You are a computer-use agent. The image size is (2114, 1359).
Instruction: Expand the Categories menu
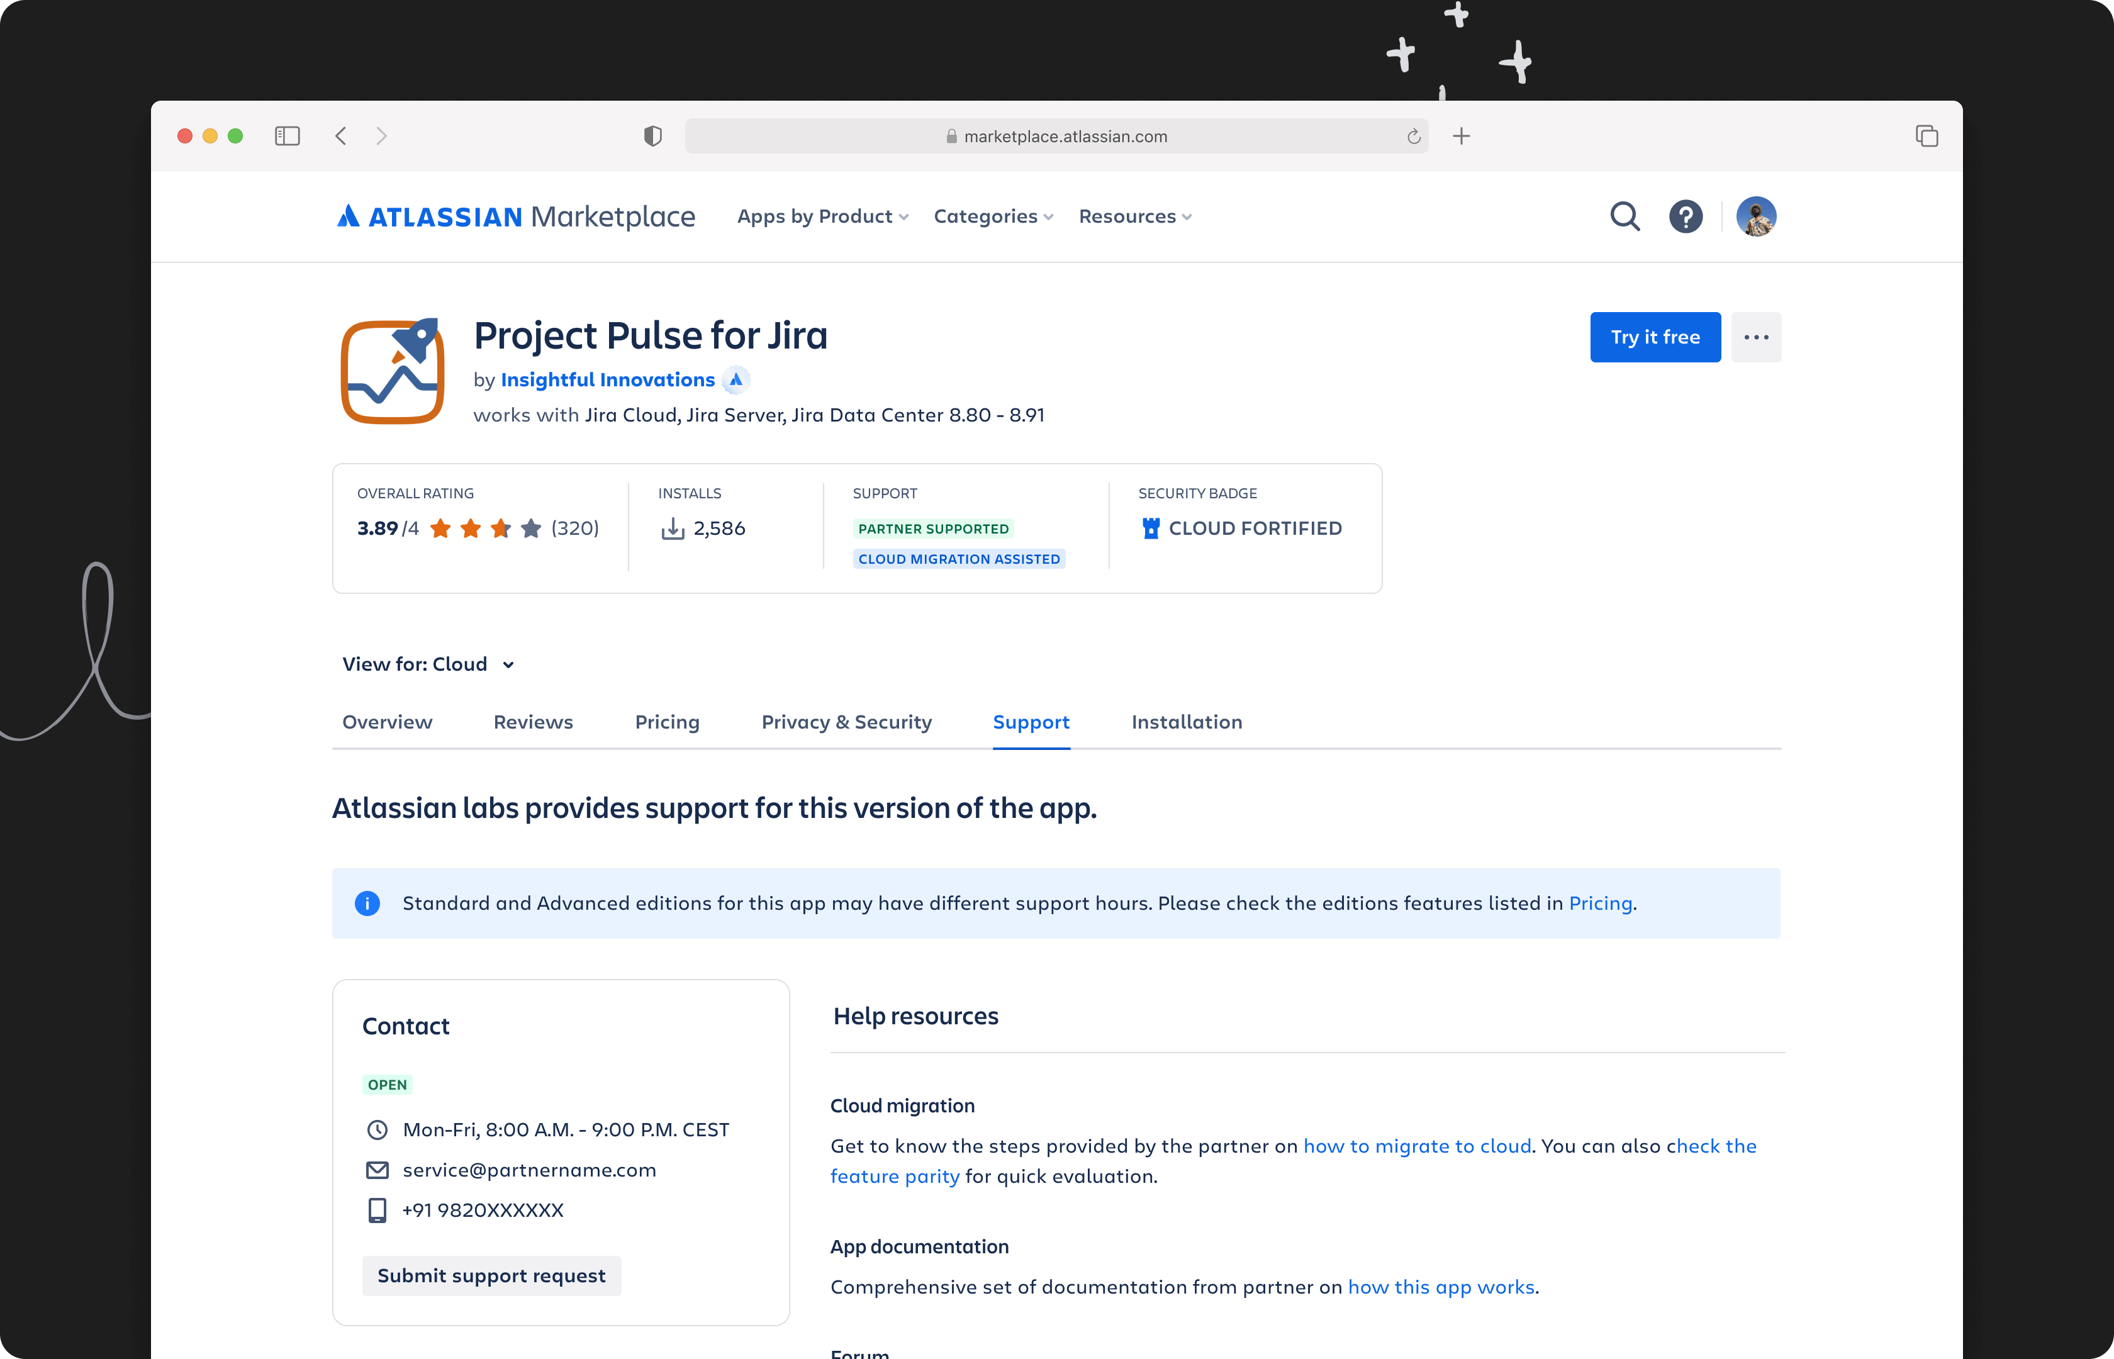(x=993, y=216)
